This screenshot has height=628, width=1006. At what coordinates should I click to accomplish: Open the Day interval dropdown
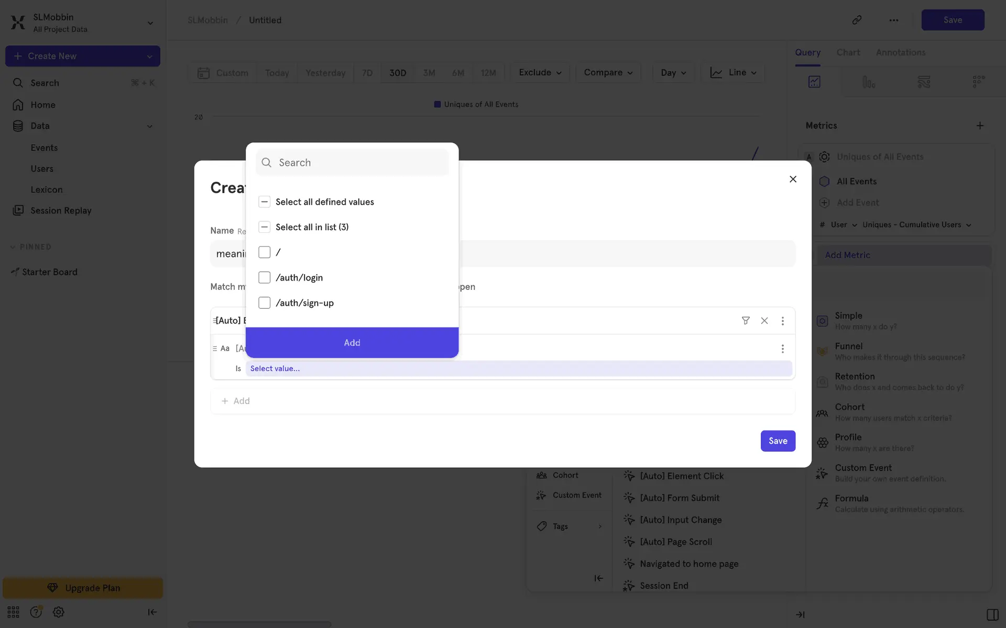tap(673, 73)
